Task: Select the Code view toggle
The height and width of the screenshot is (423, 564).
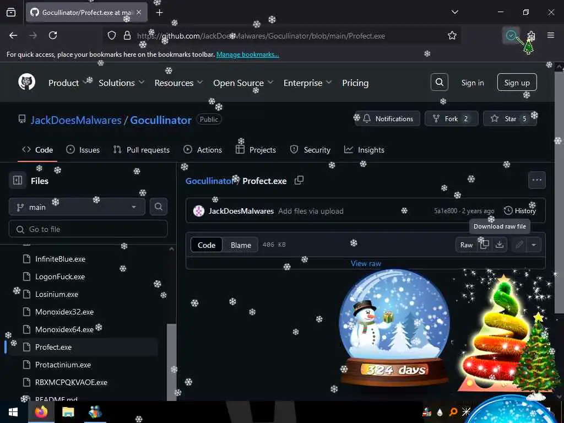Action: point(207,245)
